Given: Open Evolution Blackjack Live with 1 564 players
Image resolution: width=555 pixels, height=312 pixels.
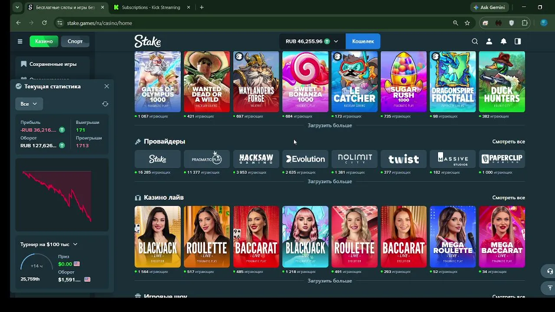Looking at the screenshot, I should click(x=157, y=237).
